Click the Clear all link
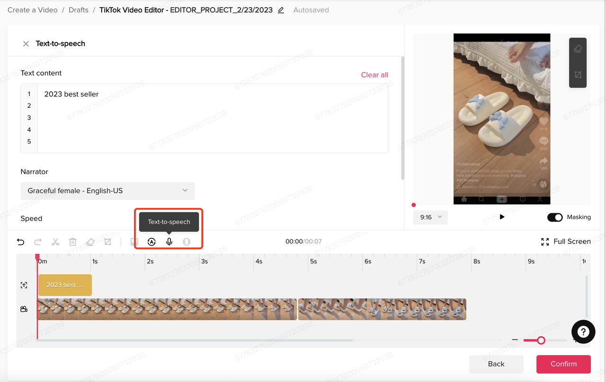The height and width of the screenshot is (382, 606). coord(374,75)
